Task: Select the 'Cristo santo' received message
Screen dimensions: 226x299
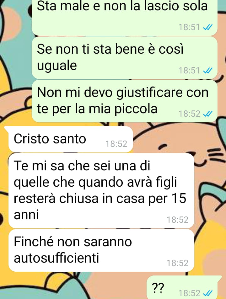Action: 71,139
